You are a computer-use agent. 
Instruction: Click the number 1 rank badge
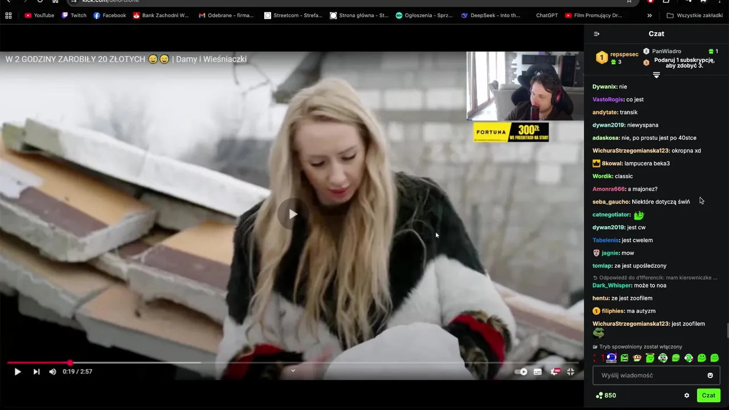601,57
